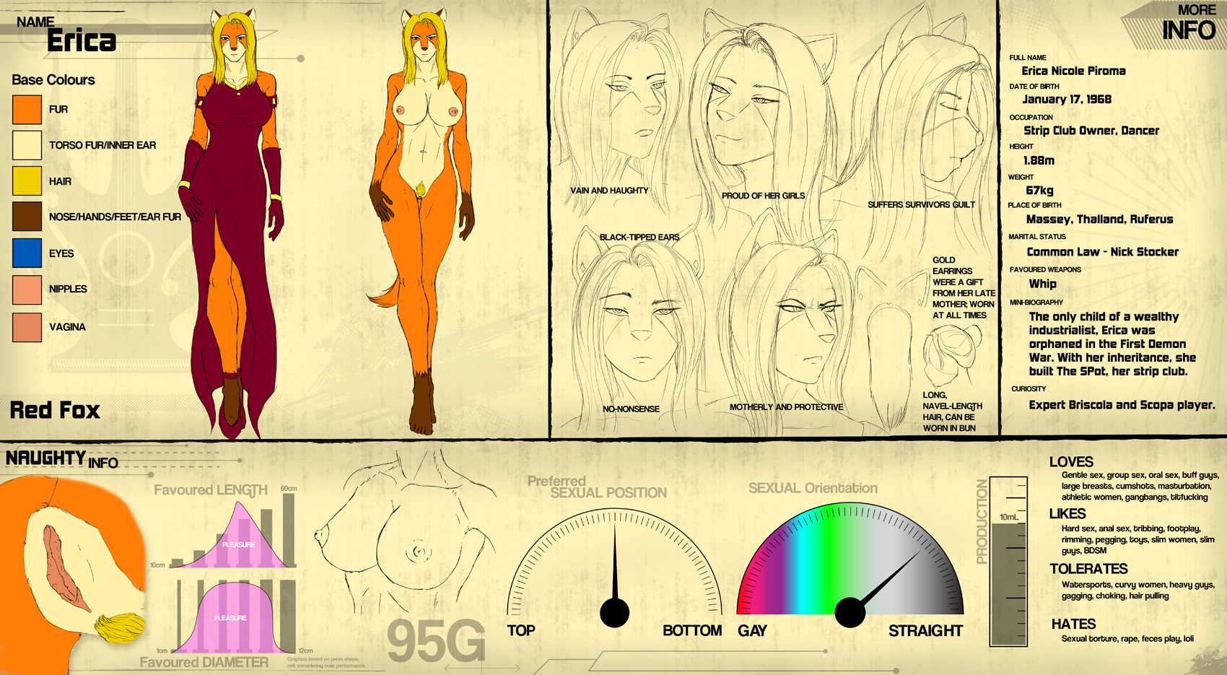Click the Red Fox species label

(x=55, y=410)
